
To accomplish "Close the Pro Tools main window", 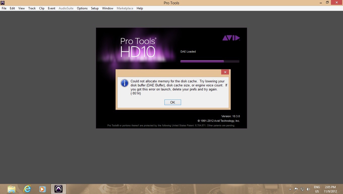I will click(x=337, y=3).
